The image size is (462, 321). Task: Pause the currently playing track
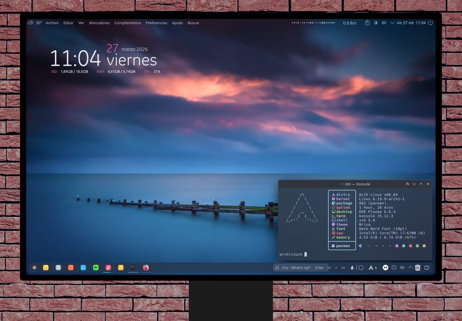tap(336, 268)
